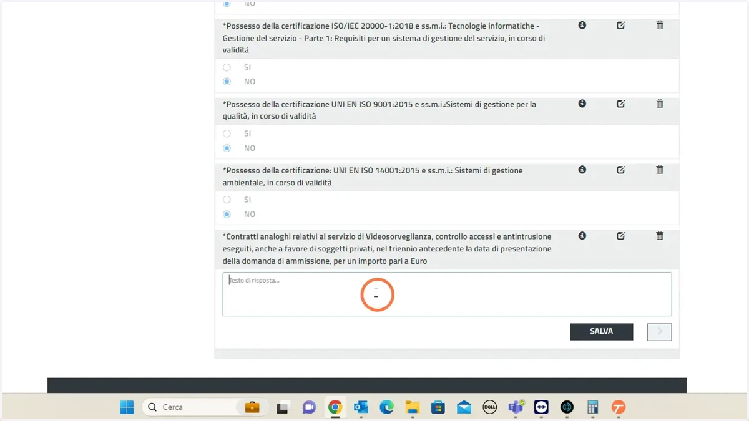Open Task View from the taskbar
Viewport: 749px width, 421px height.
coord(283,407)
